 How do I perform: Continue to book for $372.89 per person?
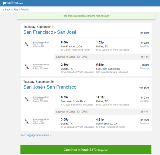click(86, 149)
